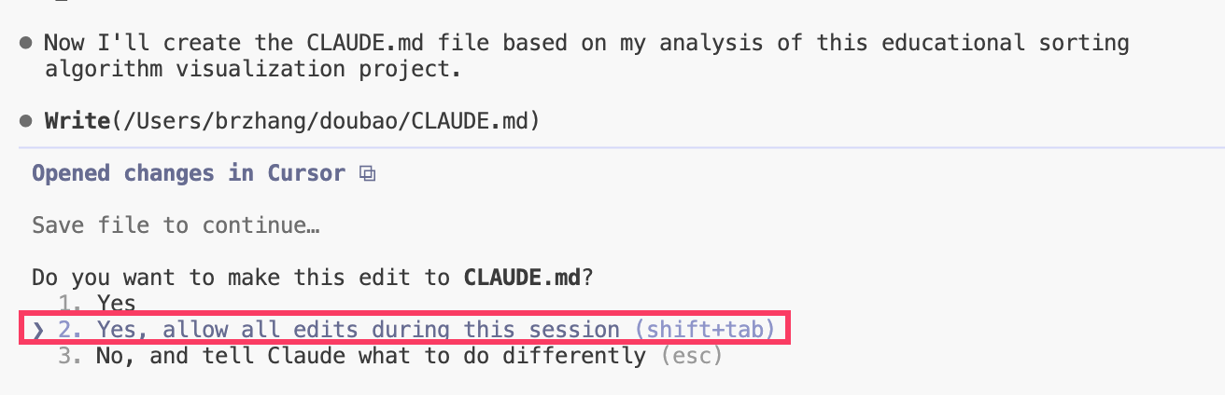Viewport: 1225px width, 395px height.
Task: Click the "Do you want to make this edit" prompt
Action: pyautogui.click(x=243, y=278)
